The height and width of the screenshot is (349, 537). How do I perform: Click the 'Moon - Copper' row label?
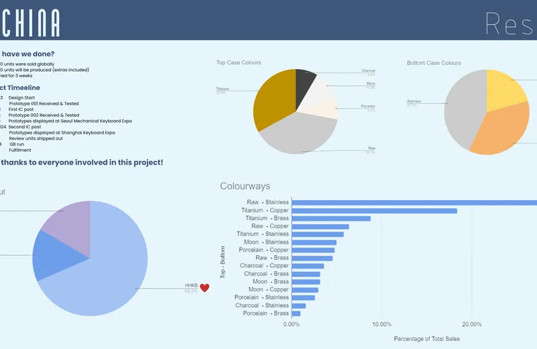[268, 289]
